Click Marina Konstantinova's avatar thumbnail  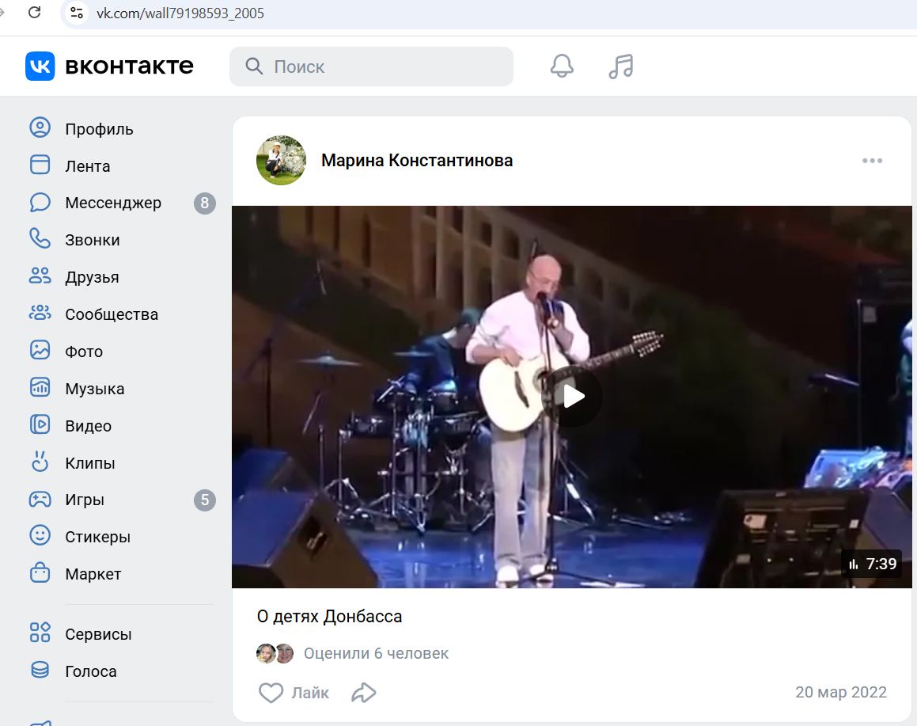[281, 160]
